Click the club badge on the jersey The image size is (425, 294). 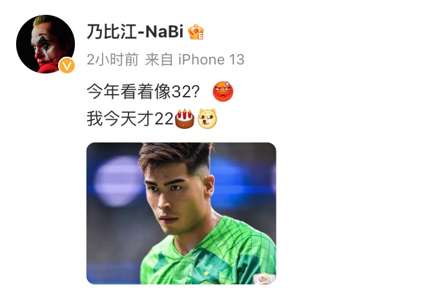tap(264, 279)
